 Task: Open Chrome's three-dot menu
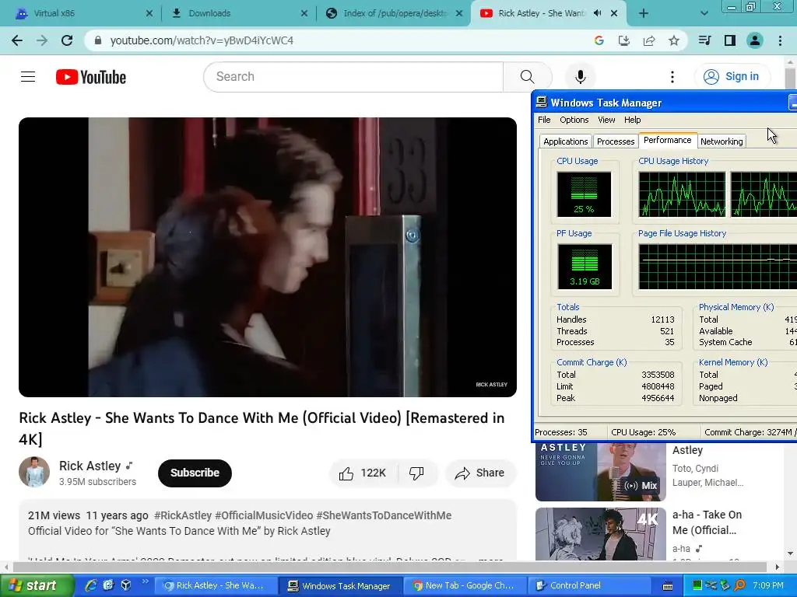click(780, 40)
